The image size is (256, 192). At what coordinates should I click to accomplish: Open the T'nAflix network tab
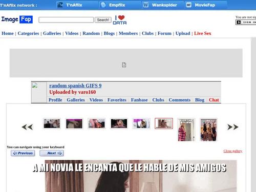coord(77,5)
